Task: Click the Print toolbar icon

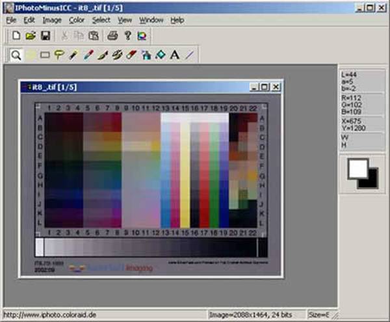Action: point(112,35)
